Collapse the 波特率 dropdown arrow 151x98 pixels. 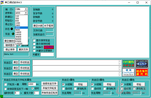(26, 13)
